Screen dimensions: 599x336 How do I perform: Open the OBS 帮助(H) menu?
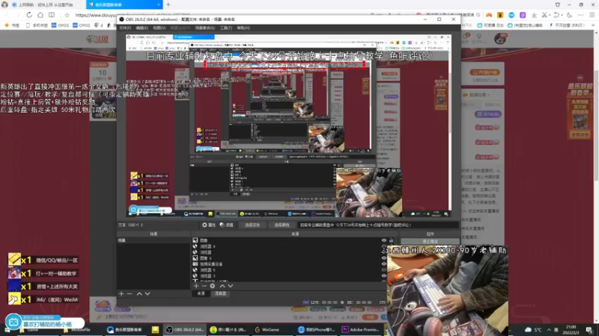243,28
